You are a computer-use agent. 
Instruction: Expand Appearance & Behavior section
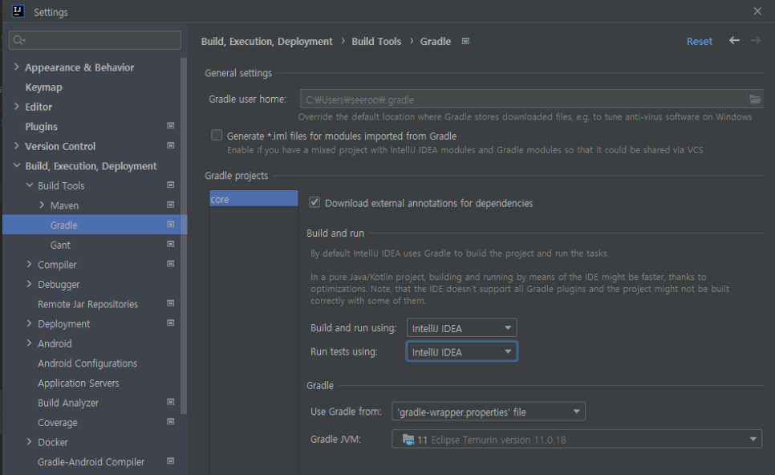click(x=17, y=67)
